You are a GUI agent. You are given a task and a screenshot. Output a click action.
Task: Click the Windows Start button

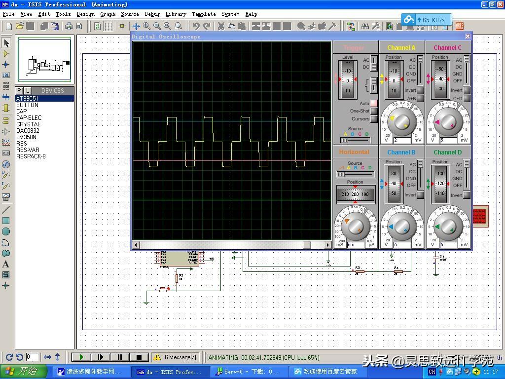point(24,372)
